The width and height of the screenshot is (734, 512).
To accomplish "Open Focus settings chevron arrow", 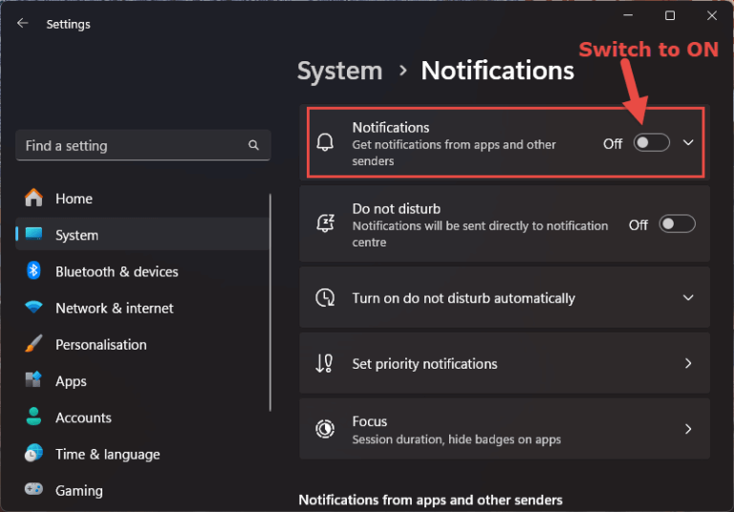I will point(688,429).
